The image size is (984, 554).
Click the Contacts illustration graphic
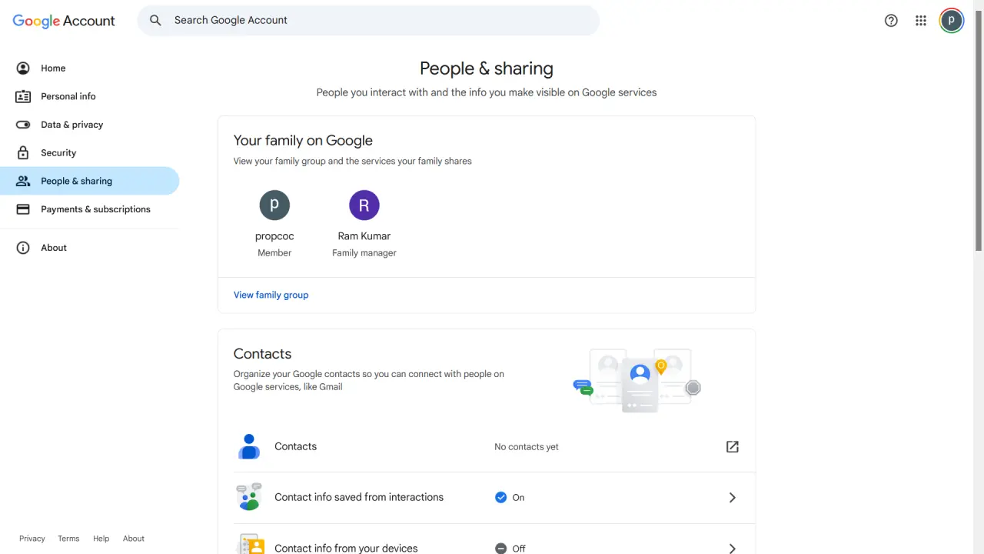637,380
